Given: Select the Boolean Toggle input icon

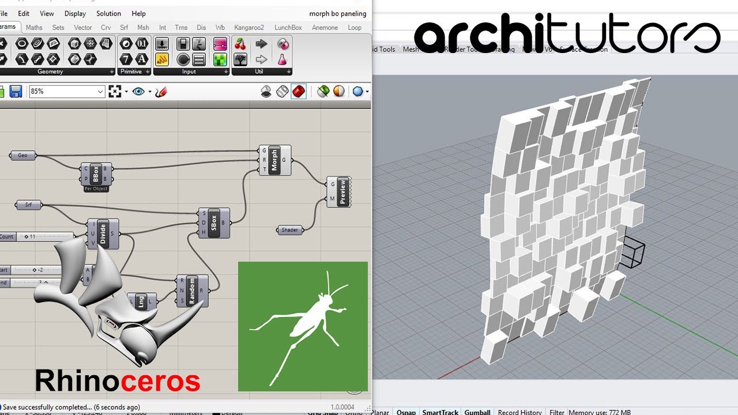Looking at the screenshot, I should click(x=183, y=44).
